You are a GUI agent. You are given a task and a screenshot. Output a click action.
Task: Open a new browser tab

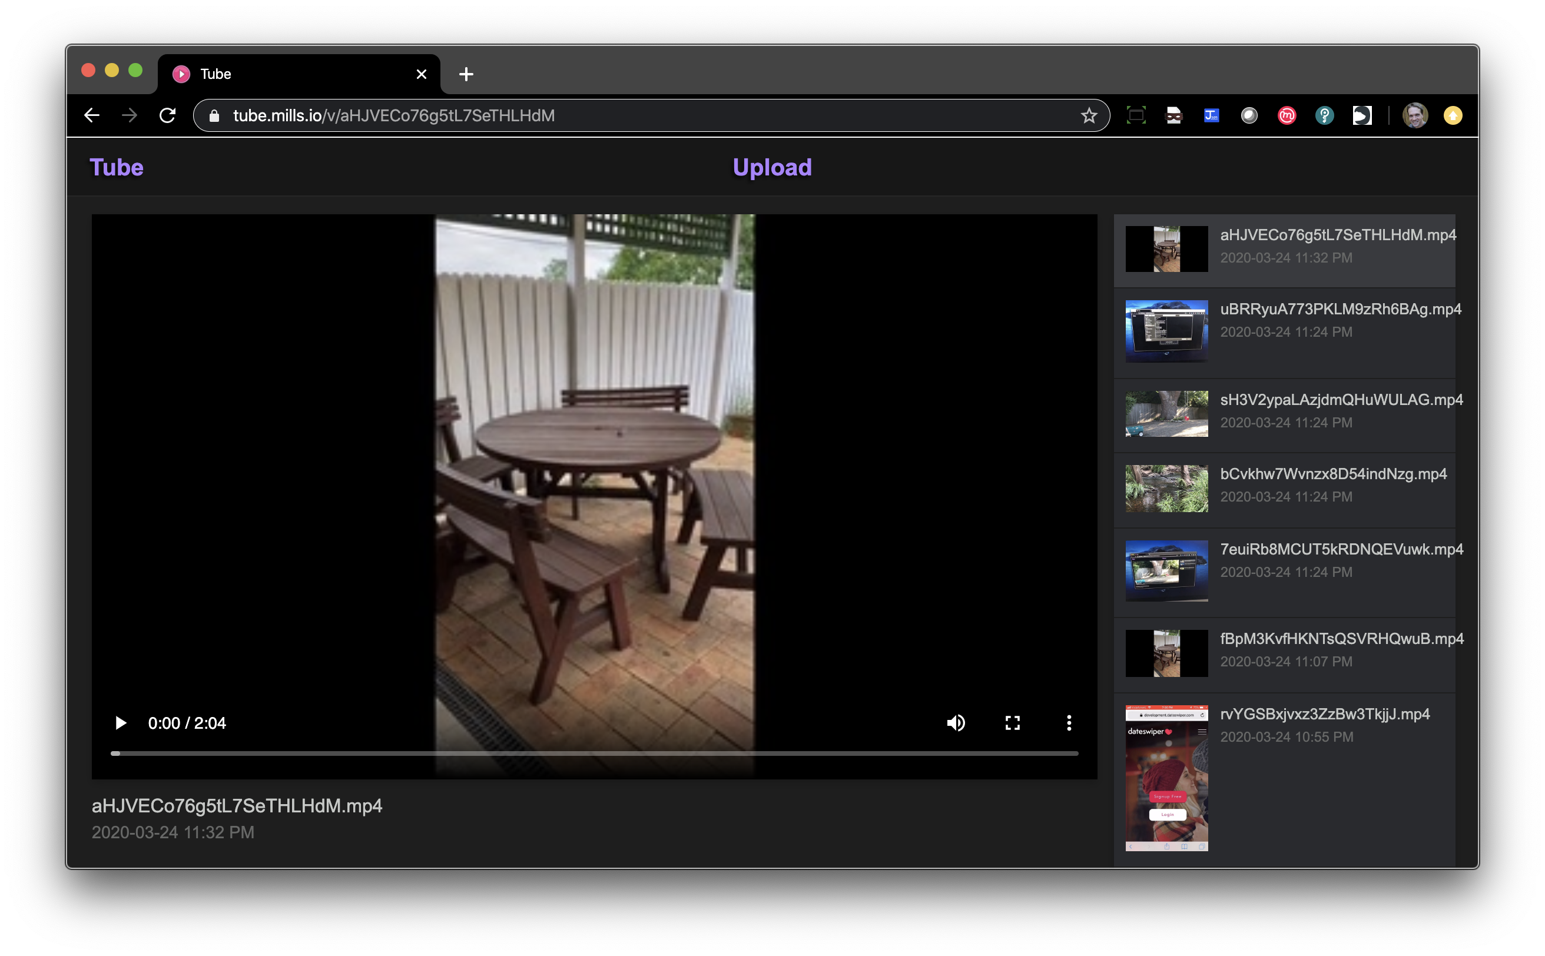click(466, 74)
